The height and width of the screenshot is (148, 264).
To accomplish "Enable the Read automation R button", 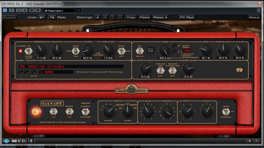I will [x=19, y=10].
